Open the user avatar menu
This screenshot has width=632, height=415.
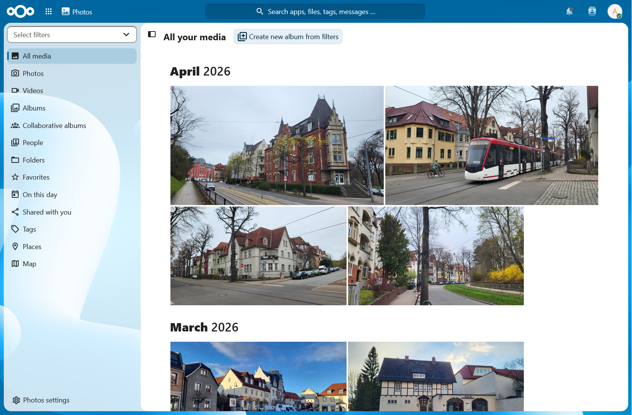[x=615, y=11]
